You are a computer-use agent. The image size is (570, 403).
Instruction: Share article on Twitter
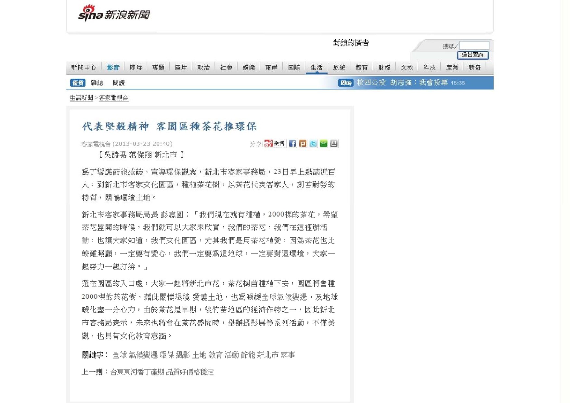(313, 144)
